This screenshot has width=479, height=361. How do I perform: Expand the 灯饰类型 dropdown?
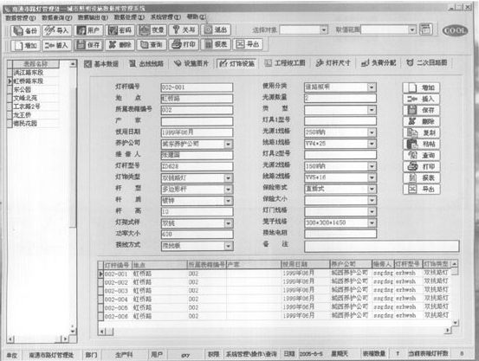[228, 178]
